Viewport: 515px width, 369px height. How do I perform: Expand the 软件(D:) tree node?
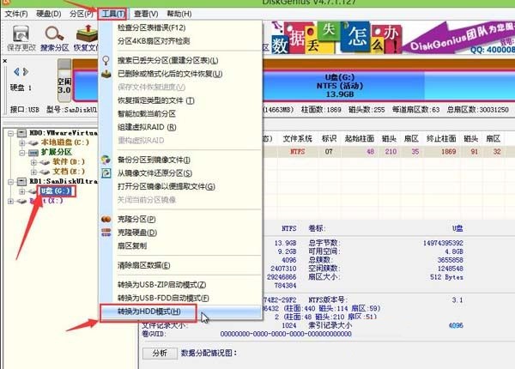tap(33, 162)
